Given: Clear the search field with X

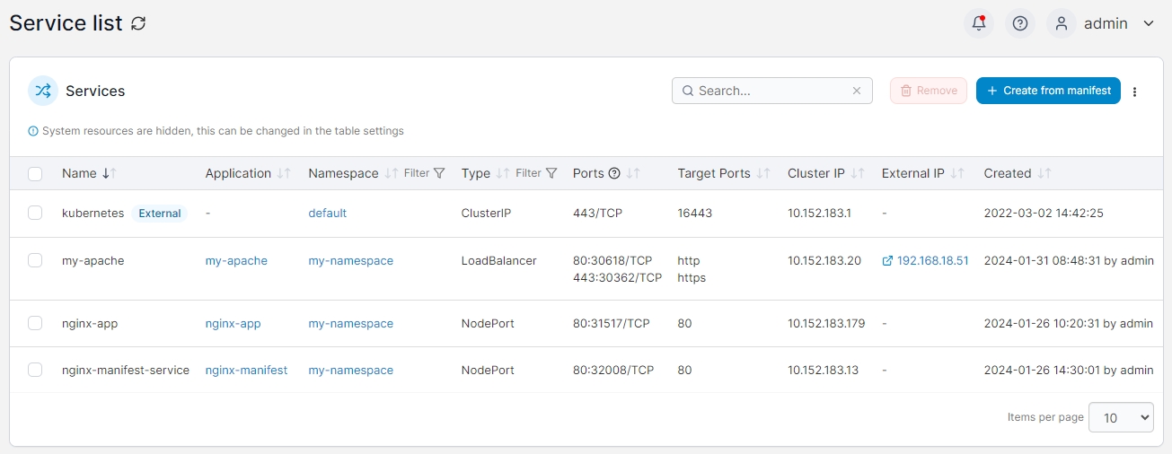Looking at the screenshot, I should point(856,91).
